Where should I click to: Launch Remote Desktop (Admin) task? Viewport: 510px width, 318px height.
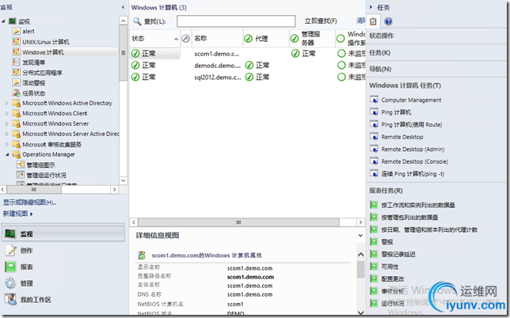point(413,150)
